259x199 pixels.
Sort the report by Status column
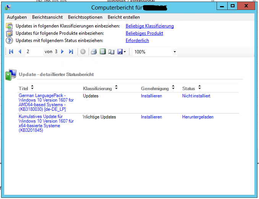199,88
